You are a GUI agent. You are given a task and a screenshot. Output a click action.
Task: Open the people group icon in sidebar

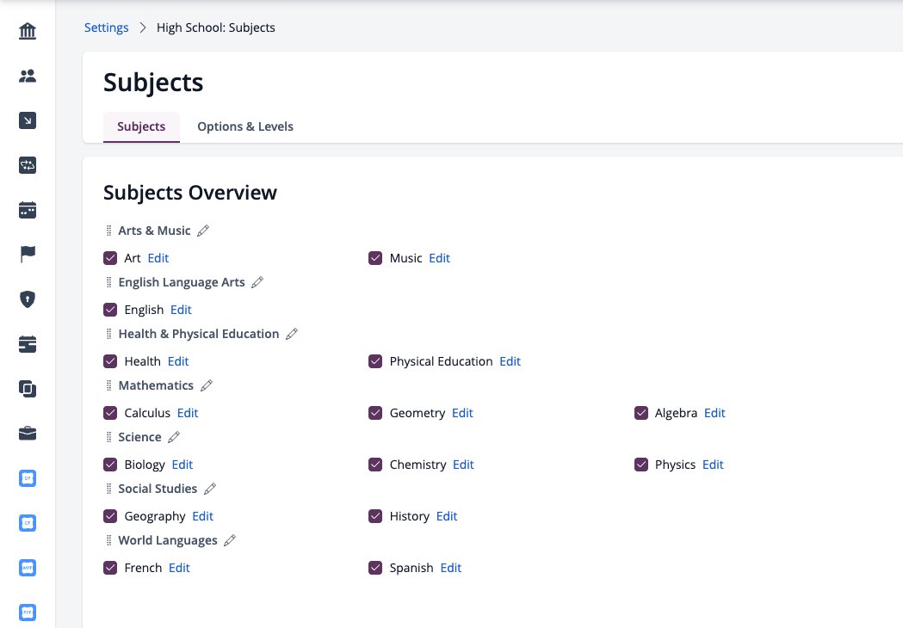(27, 76)
